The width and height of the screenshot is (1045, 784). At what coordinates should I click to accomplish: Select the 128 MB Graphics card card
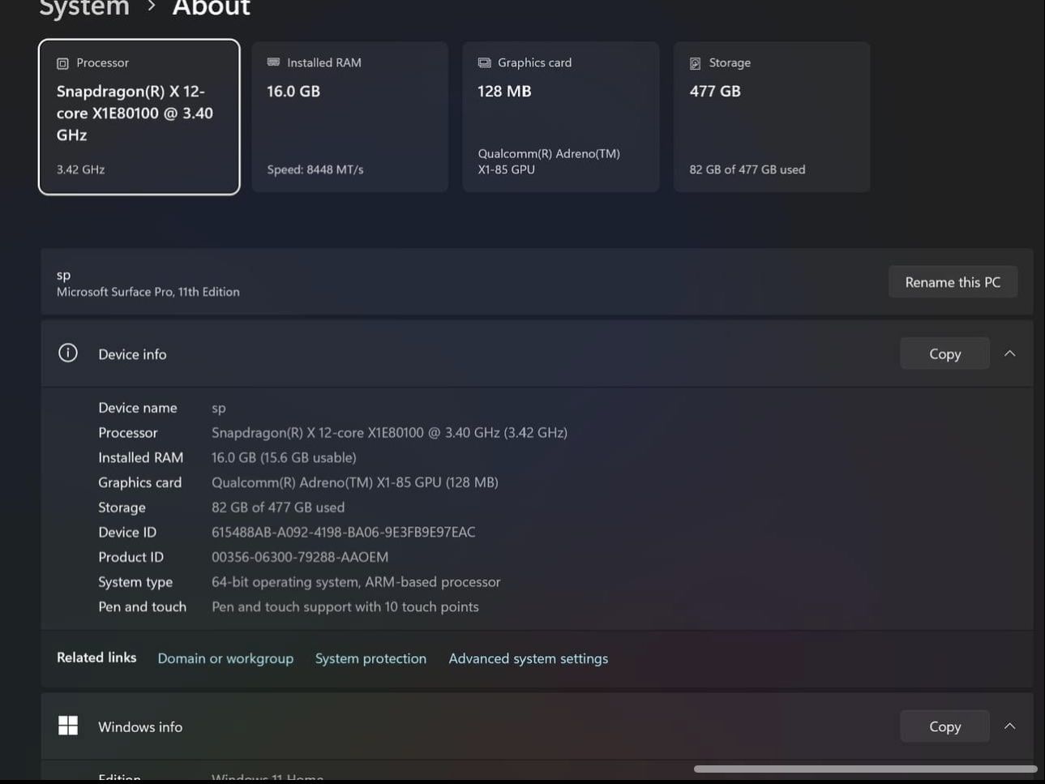tap(561, 117)
